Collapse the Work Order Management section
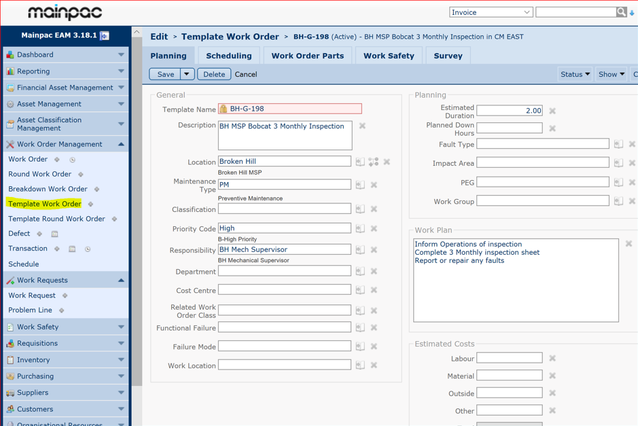Image resolution: width=638 pixels, height=426 pixels. pos(123,143)
